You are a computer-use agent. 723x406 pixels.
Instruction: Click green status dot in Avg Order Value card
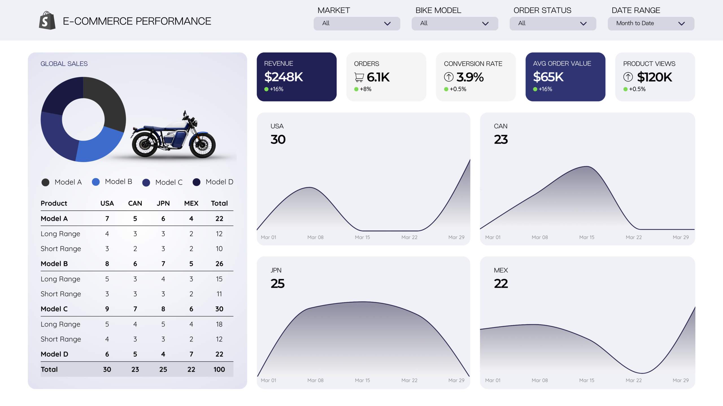(x=535, y=89)
